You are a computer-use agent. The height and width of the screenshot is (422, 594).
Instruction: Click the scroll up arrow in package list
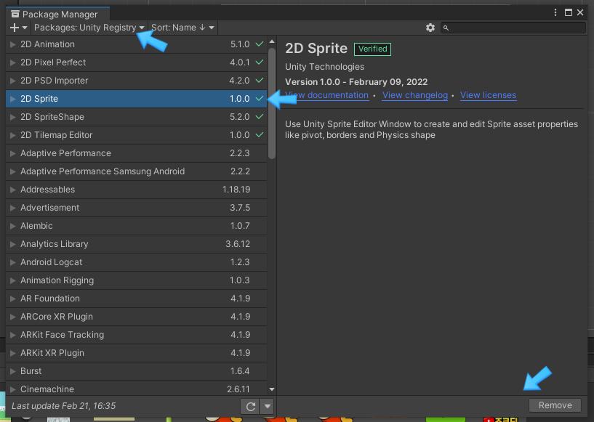point(272,41)
